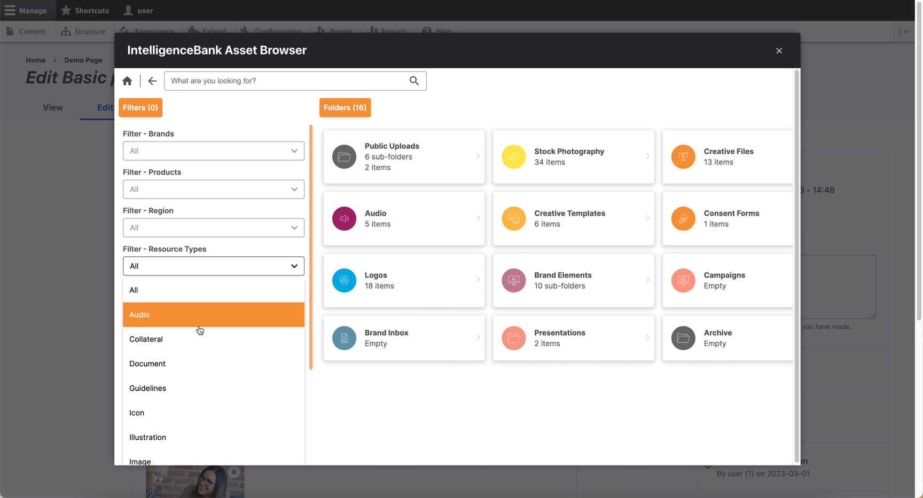Open Creative Files folder icon
This screenshot has height=498, width=923.
683,156
